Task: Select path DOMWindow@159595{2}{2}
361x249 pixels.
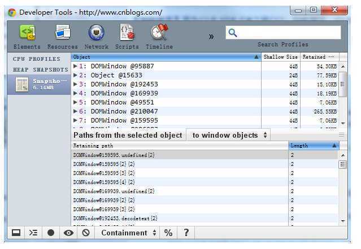Action: tap(205, 164)
